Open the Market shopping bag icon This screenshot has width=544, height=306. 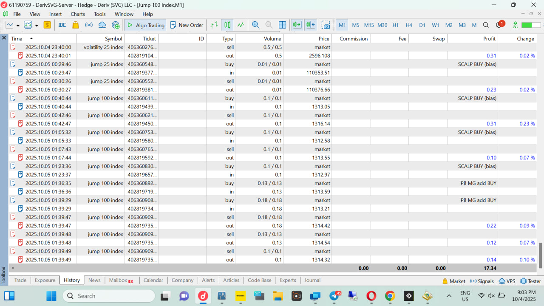pos(76,25)
